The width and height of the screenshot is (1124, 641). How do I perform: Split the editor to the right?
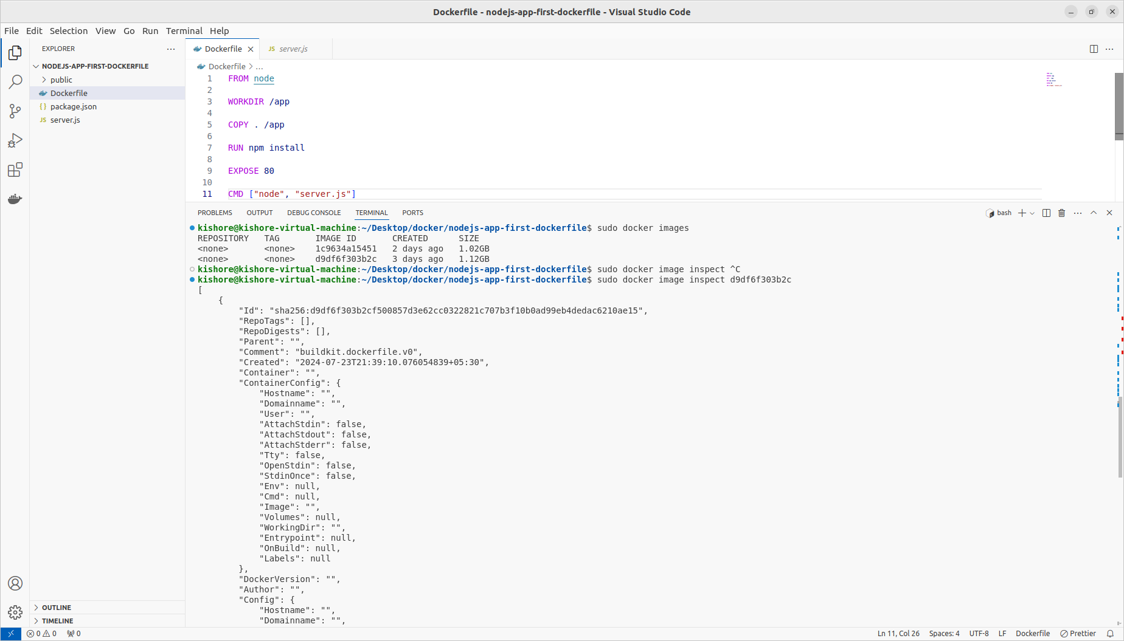coord(1094,49)
